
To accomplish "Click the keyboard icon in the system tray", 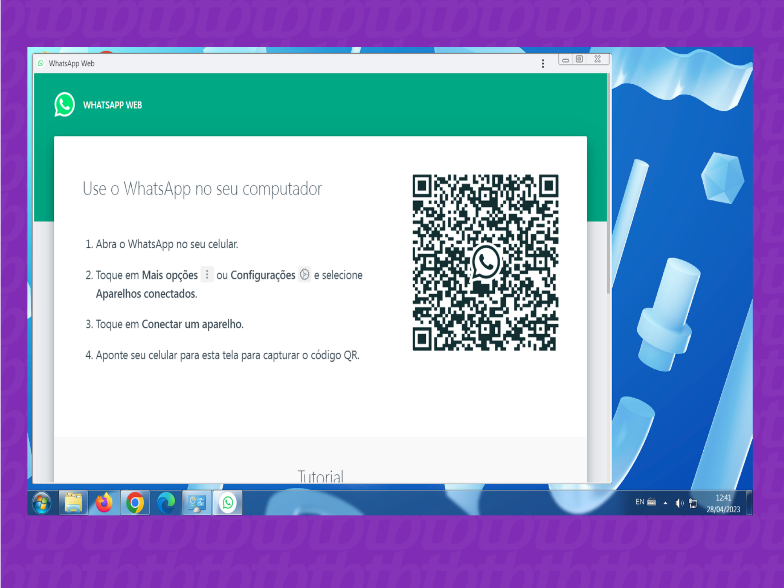I will tap(652, 502).
